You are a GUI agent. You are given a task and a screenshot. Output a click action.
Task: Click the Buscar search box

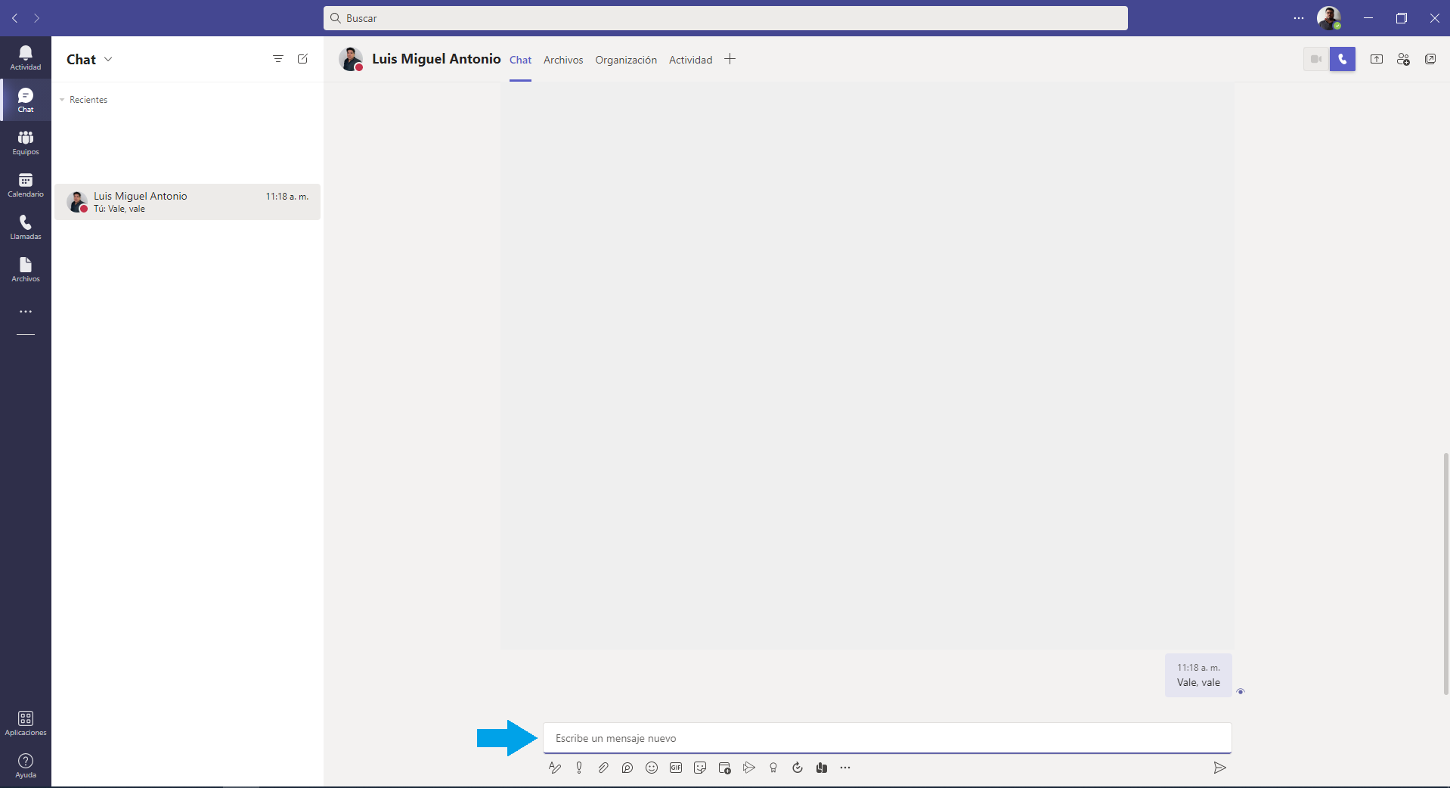[x=726, y=18]
